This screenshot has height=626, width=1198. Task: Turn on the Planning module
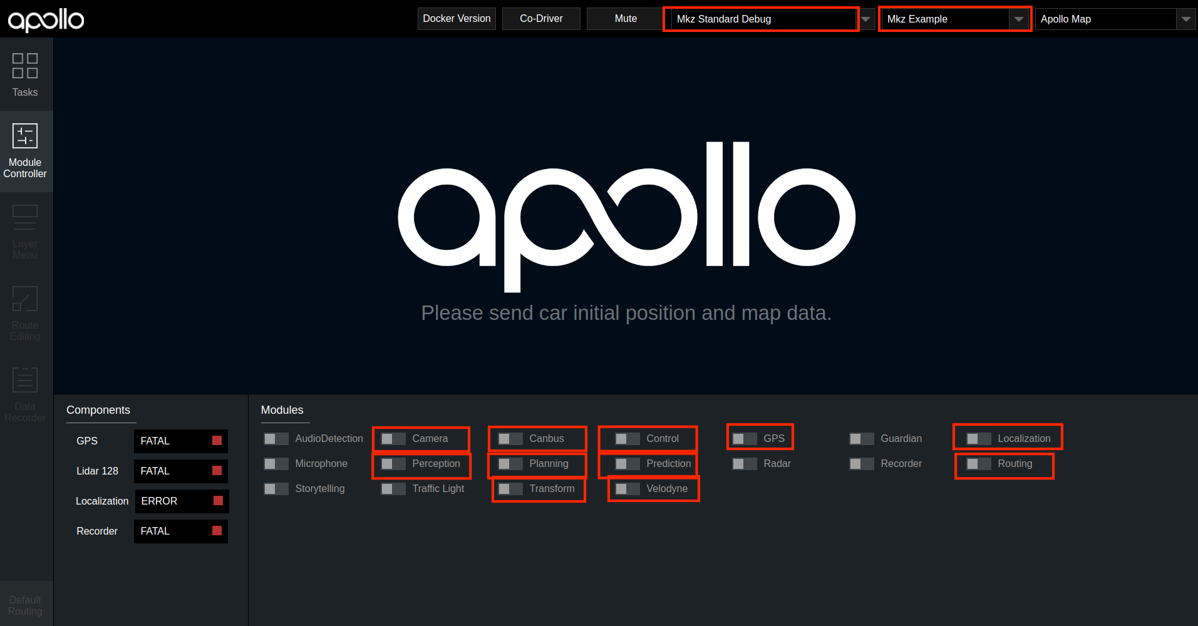[x=510, y=464]
